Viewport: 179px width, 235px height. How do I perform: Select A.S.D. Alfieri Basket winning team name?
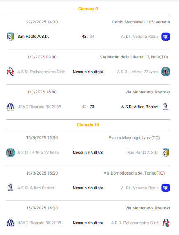(x=140, y=107)
